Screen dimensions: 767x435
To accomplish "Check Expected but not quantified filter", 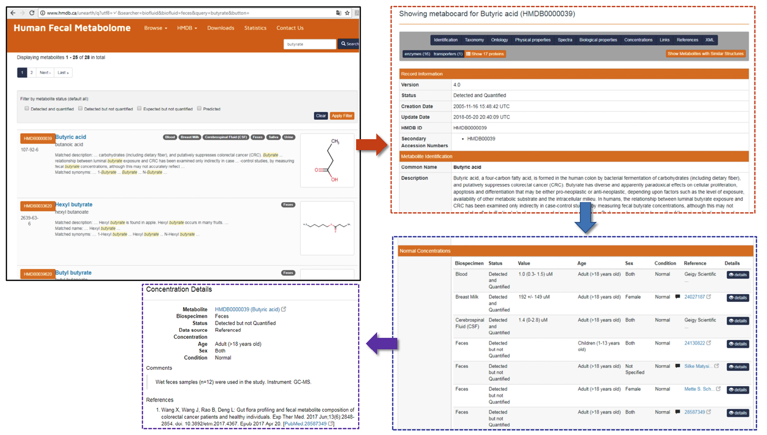I will 139,108.
